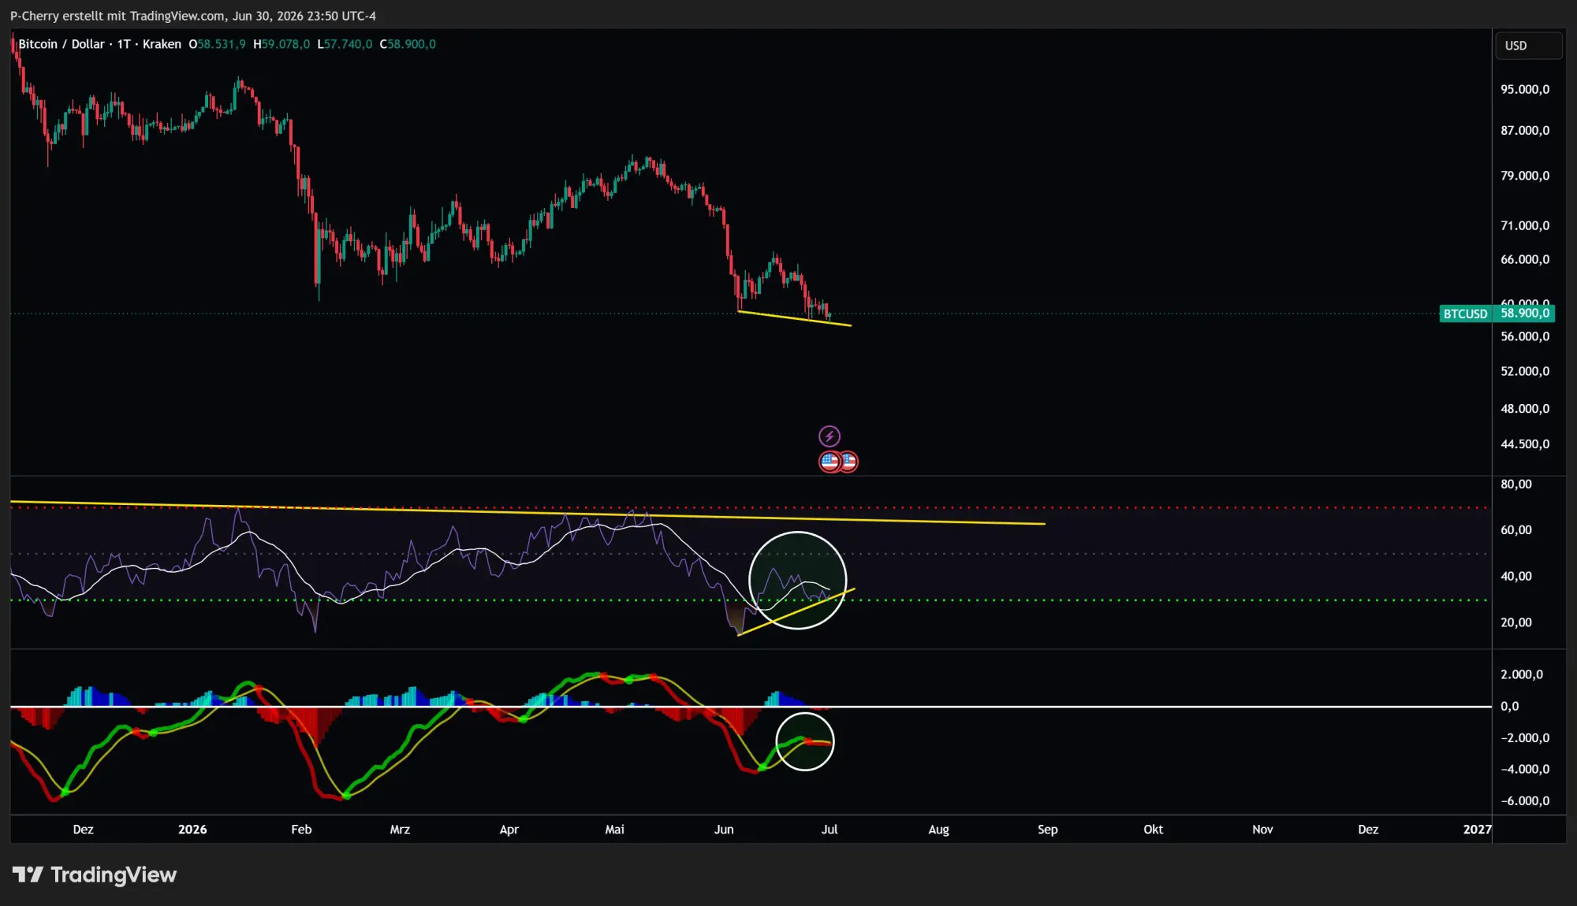1577x906 pixels.
Task: Click the 44.500,0 price axis label
Action: click(x=1524, y=444)
